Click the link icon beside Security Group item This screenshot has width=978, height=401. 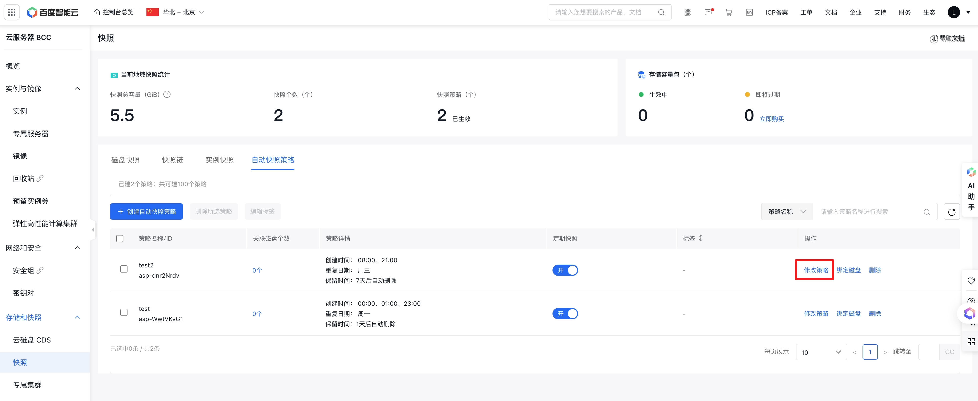40,270
